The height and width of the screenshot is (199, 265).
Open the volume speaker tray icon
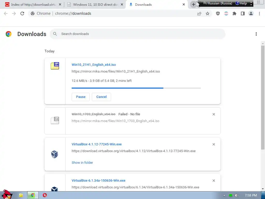pos(237,195)
